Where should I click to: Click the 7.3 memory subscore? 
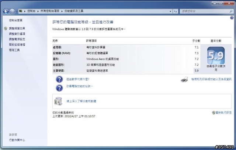tap(197, 53)
